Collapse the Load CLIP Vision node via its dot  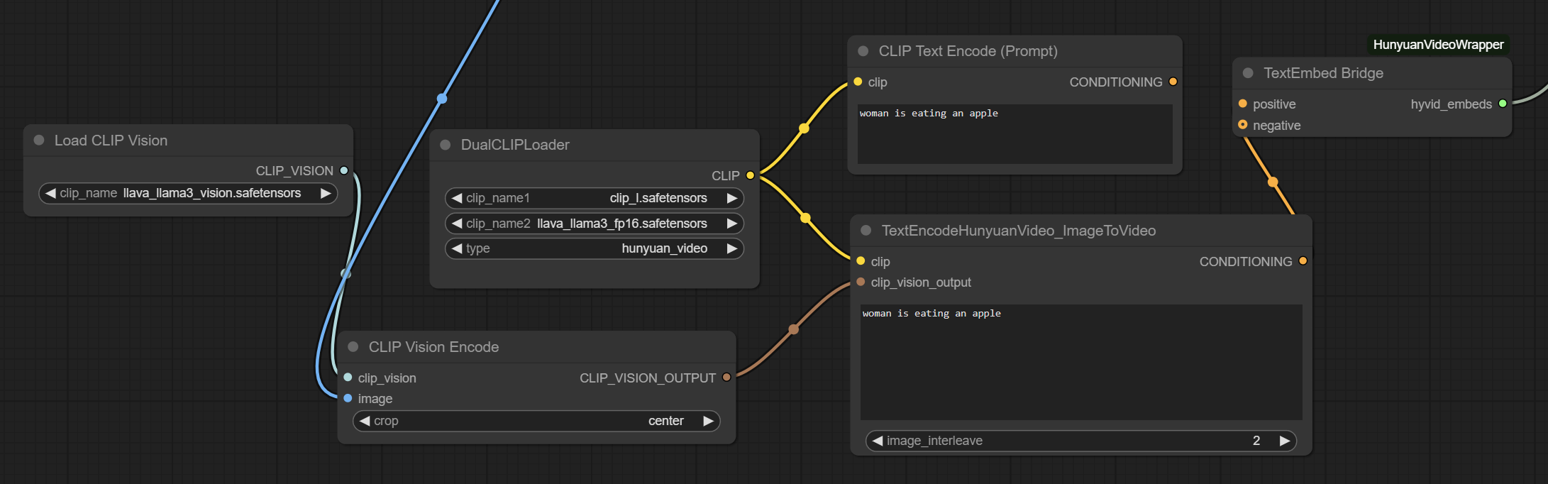pos(39,141)
